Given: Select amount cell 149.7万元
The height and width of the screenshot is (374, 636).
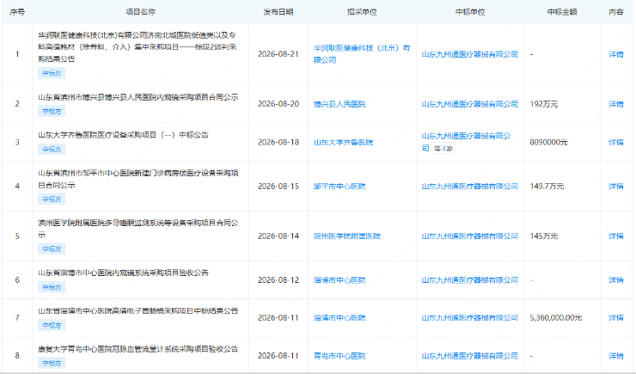Looking at the screenshot, I should click(x=547, y=187).
